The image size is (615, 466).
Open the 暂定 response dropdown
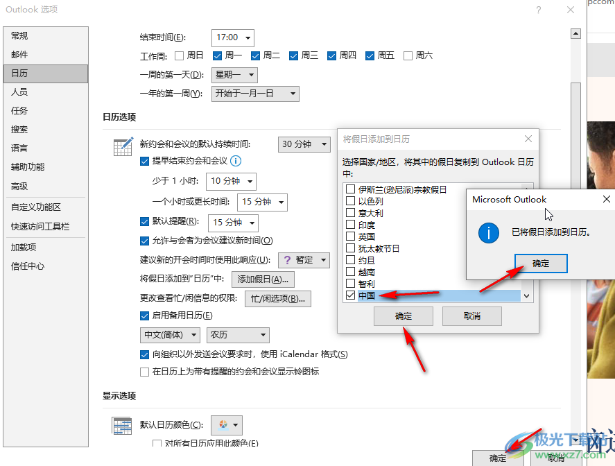tap(304, 260)
